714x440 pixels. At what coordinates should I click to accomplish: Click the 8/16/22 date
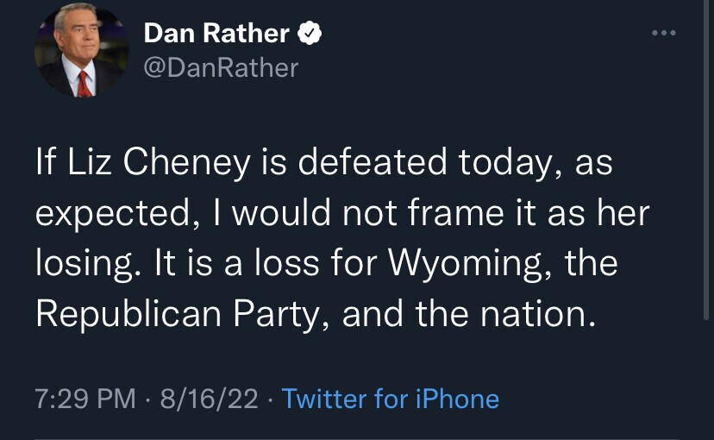209,399
